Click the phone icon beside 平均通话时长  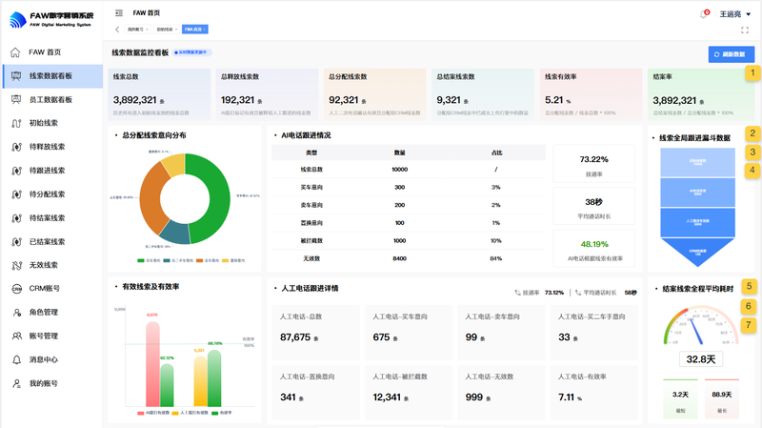click(x=578, y=293)
